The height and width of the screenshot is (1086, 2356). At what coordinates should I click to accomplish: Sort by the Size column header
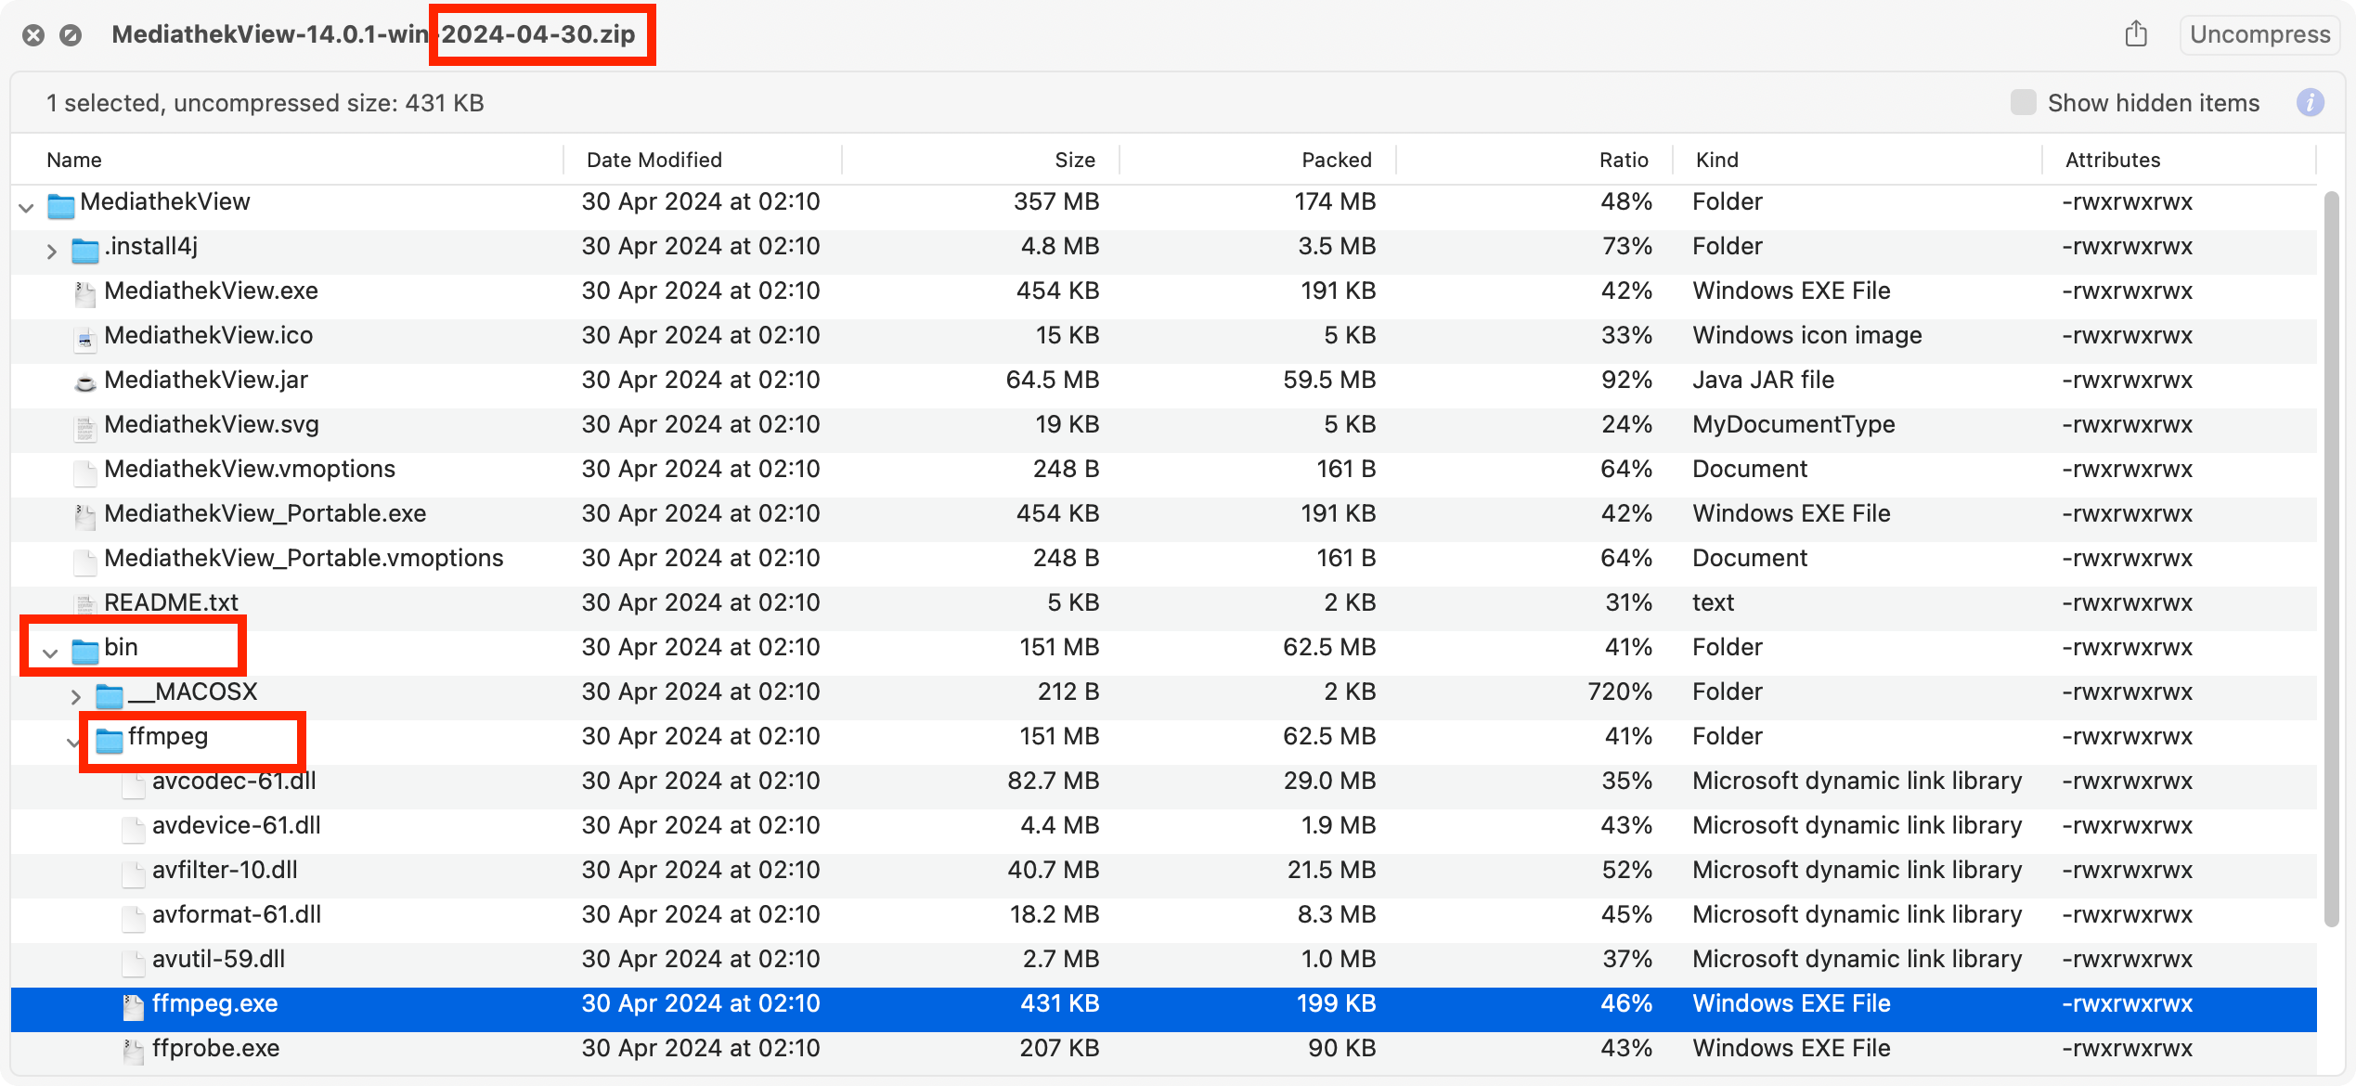point(1074,160)
